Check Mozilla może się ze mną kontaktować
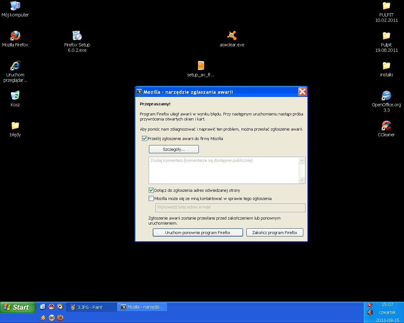404x323 pixels. click(x=151, y=198)
